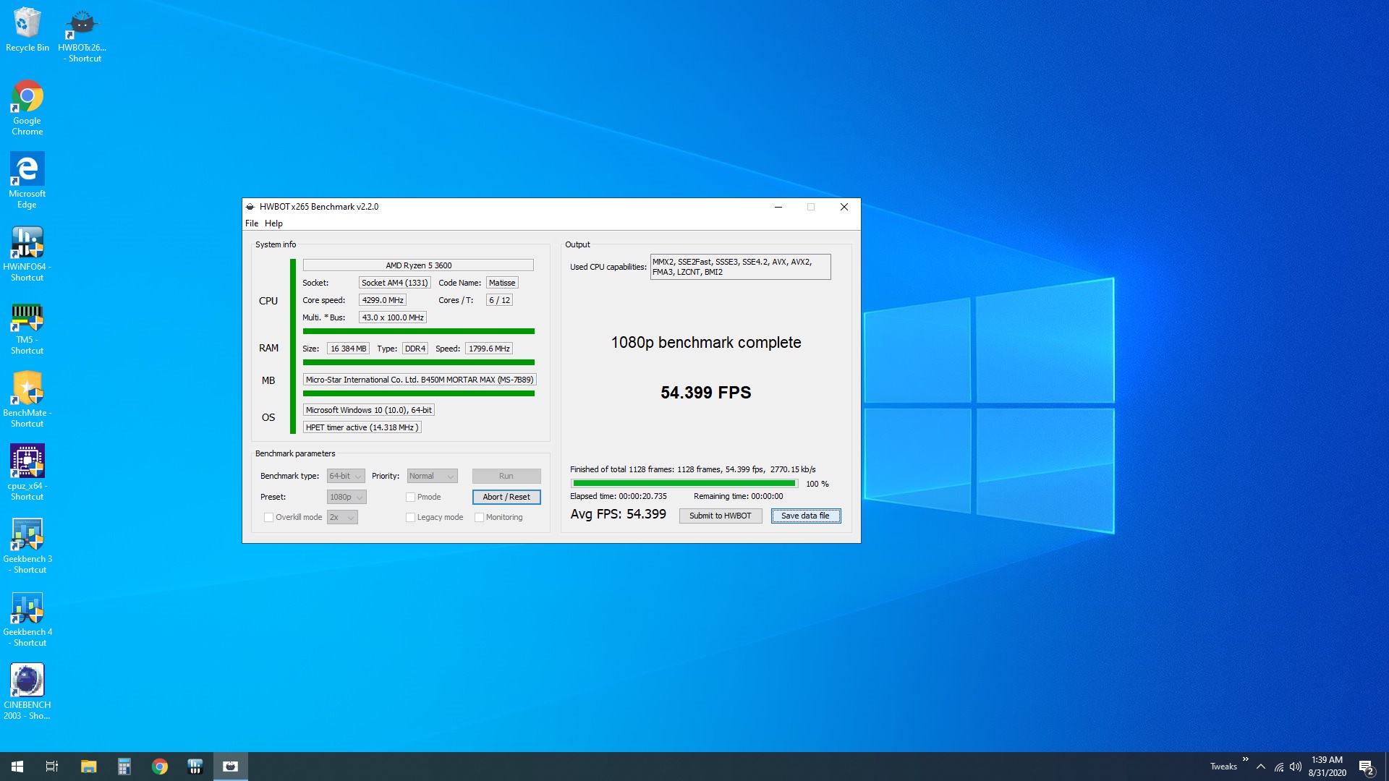Expand the Tweaks toolbar chevron

click(x=1245, y=759)
